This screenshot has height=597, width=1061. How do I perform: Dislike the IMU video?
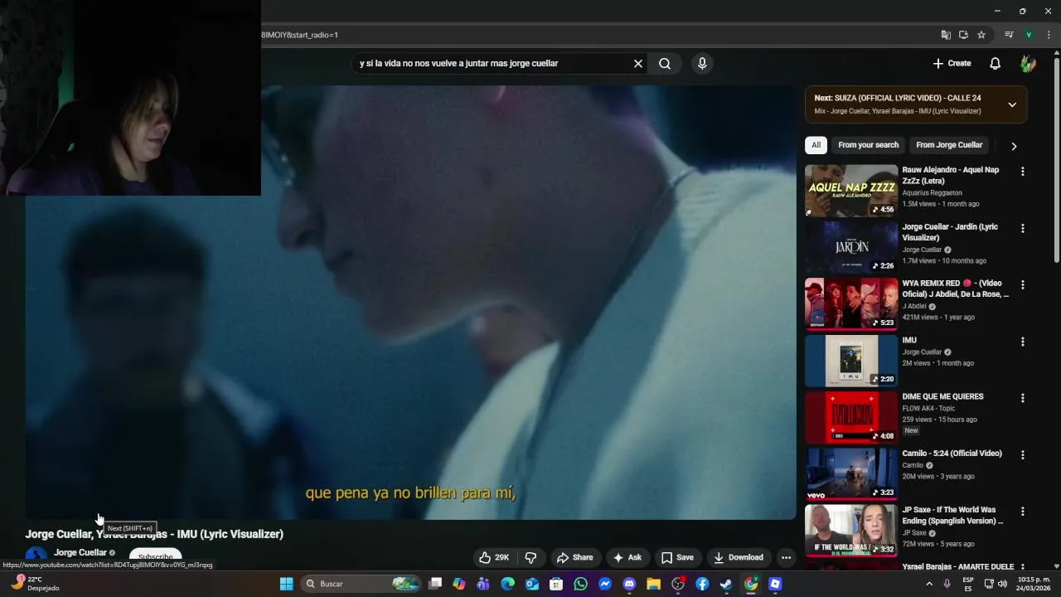[x=531, y=557]
